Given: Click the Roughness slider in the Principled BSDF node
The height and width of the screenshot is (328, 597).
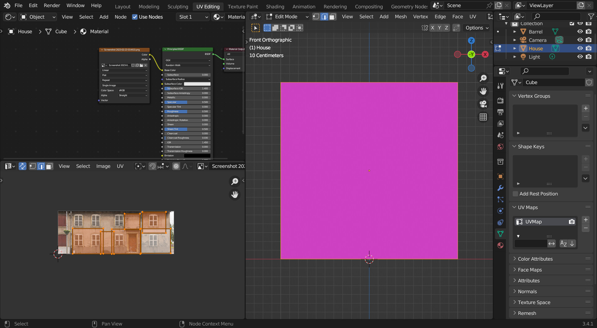Looking at the screenshot, I should coord(187,111).
